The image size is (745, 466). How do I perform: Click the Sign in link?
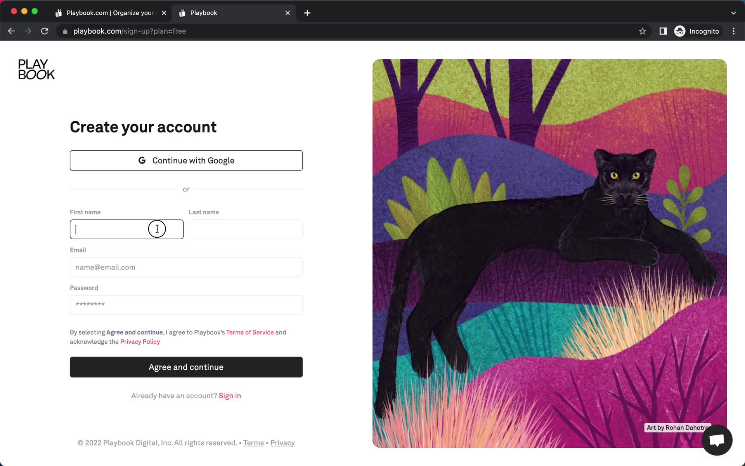coord(230,396)
